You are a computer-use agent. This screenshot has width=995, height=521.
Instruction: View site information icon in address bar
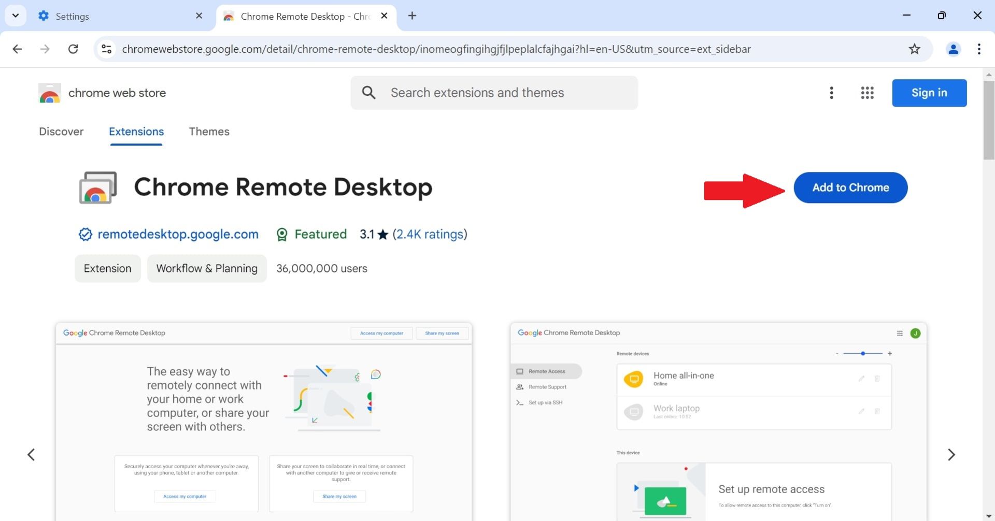click(x=106, y=49)
